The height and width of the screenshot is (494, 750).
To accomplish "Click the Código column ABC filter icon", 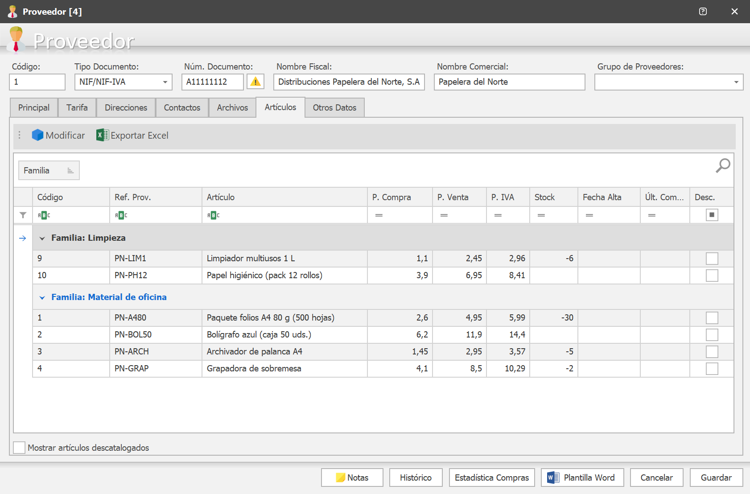I will tap(44, 215).
